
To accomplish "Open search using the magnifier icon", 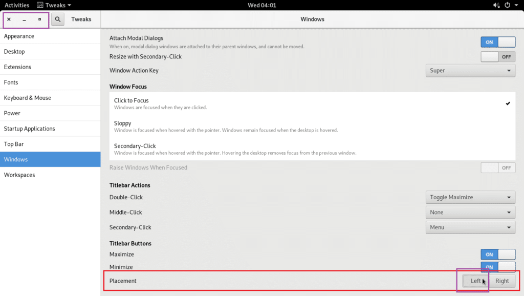I will [58, 19].
